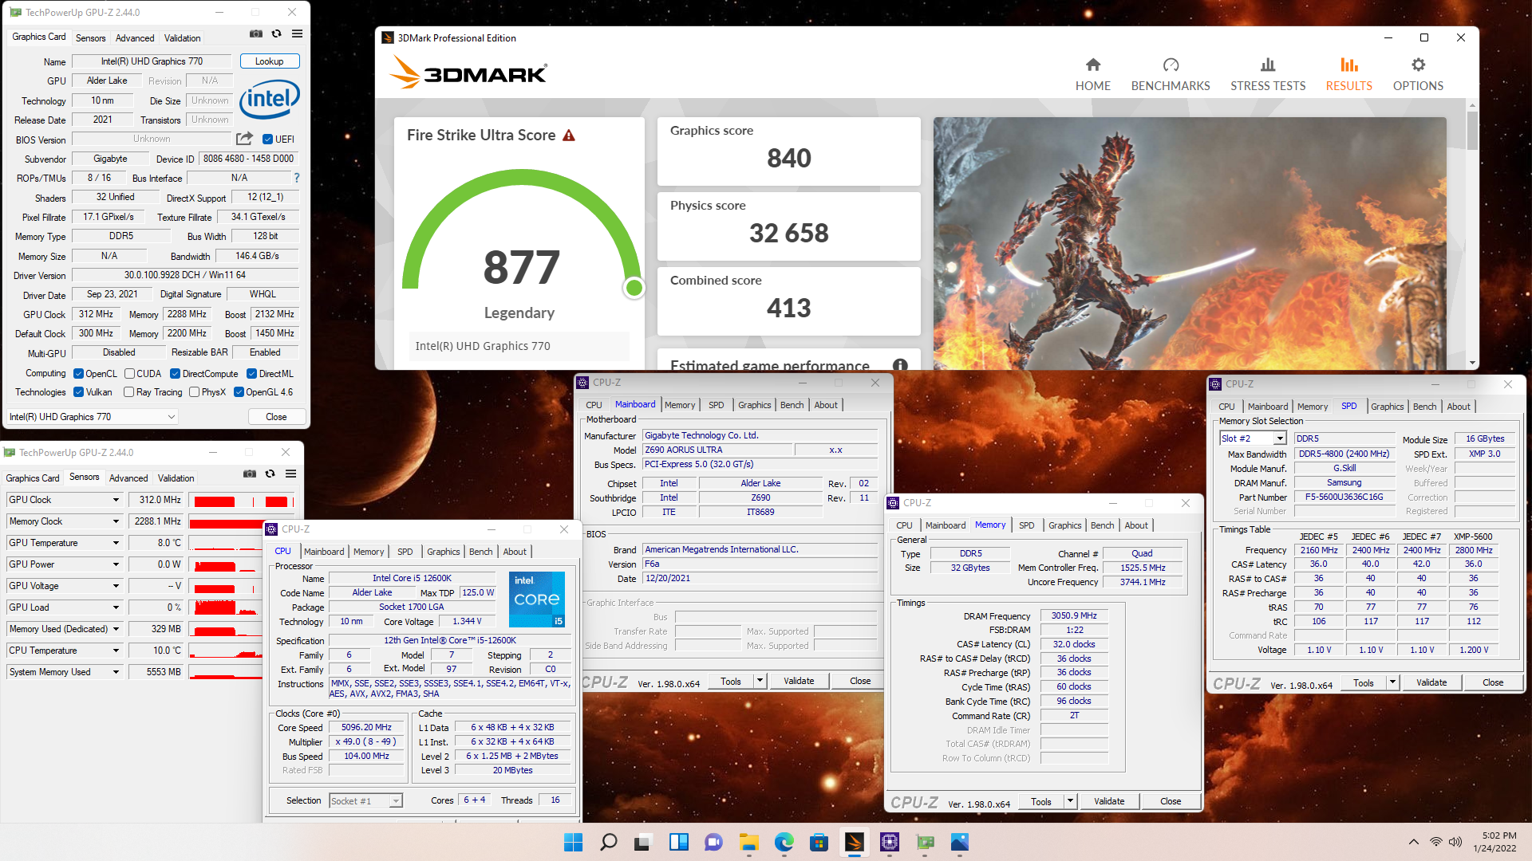The height and width of the screenshot is (861, 1532).
Task: Toggle the OpenGL 4.6 checkbox
Action: pos(239,392)
